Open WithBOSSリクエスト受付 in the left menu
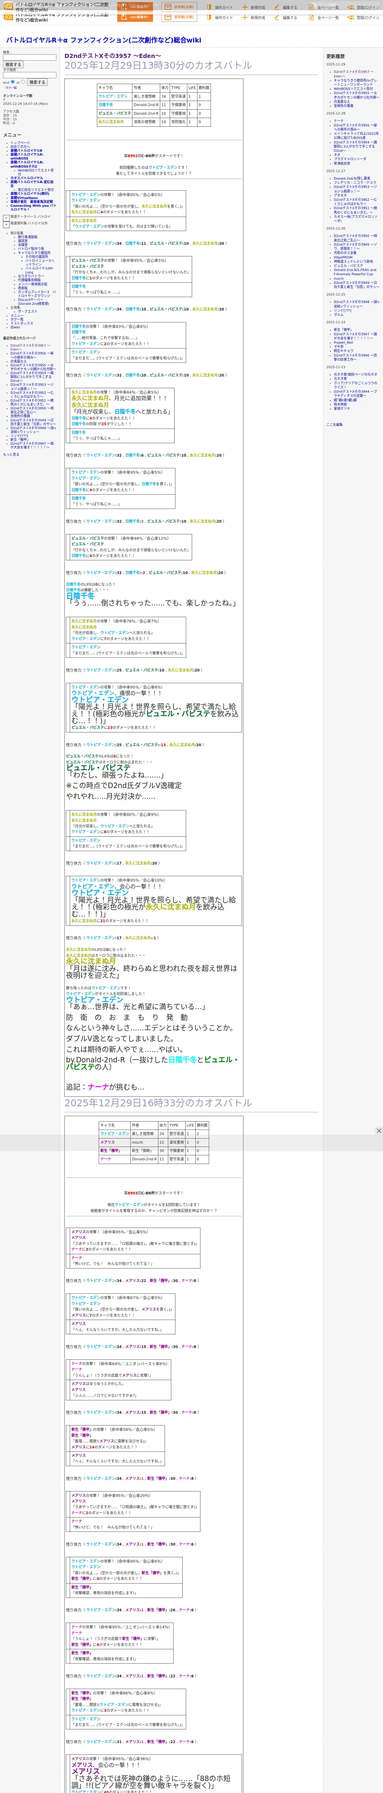 tap(35, 172)
